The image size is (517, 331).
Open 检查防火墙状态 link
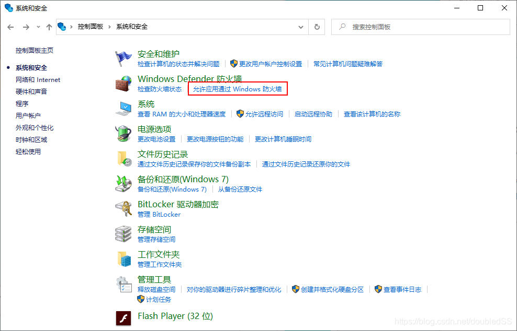click(x=160, y=89)
